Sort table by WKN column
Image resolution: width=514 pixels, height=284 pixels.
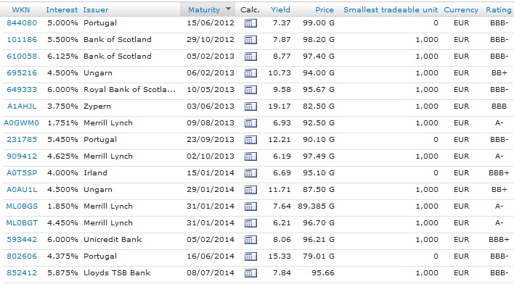(21, 10)
